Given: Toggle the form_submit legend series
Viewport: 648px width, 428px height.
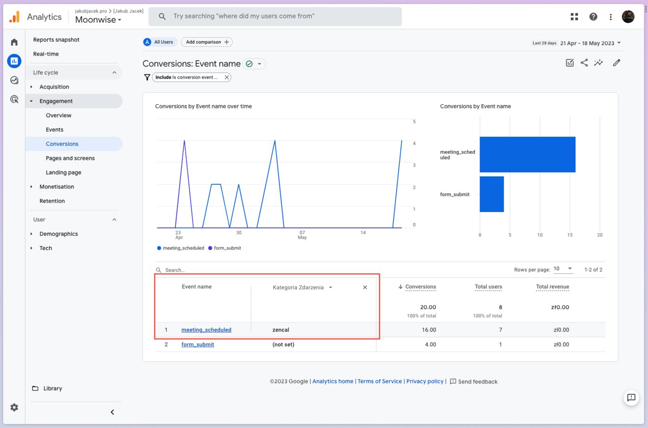Looking at the screenshot, I should pos(224,248).
